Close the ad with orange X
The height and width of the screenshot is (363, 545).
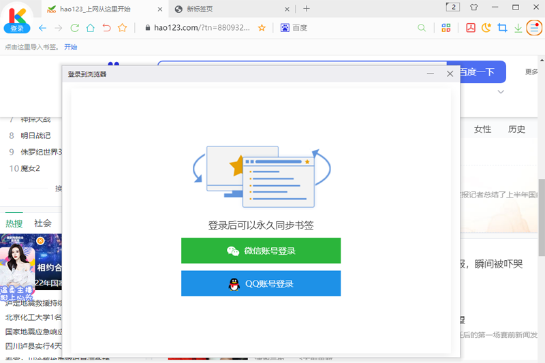pyautogui.click(x=40, y=240)
